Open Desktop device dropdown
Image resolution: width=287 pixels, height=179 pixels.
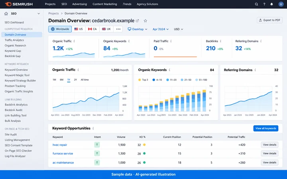tap(138, 29)
